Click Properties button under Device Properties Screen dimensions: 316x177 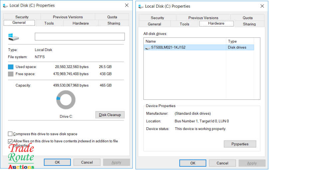240,144
